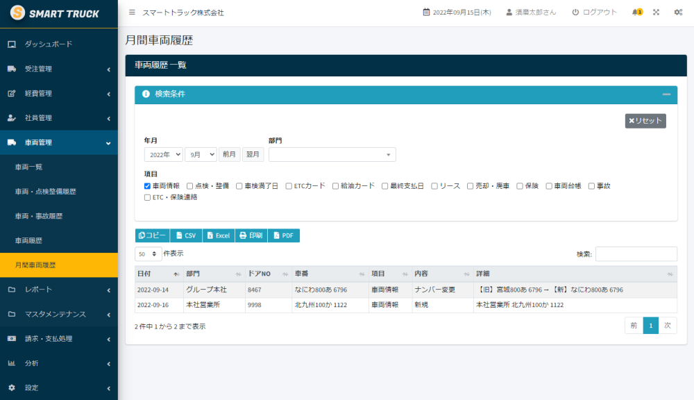Export table using the Excel button

click(x=218, y=235)
